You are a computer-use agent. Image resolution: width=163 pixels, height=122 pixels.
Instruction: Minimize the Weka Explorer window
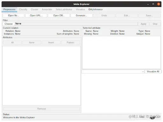(148, 4)
